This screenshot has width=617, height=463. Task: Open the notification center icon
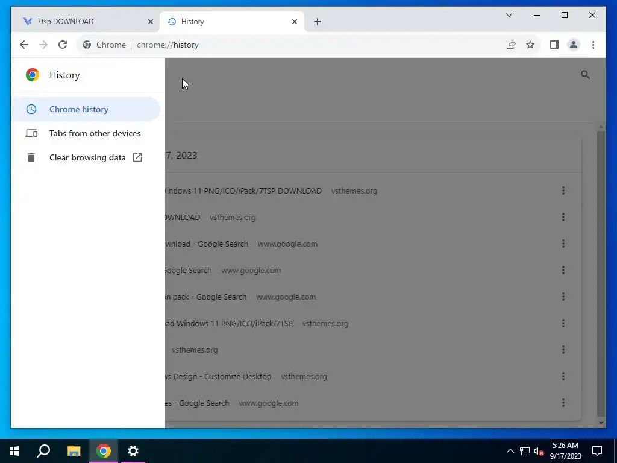point(597,451)
